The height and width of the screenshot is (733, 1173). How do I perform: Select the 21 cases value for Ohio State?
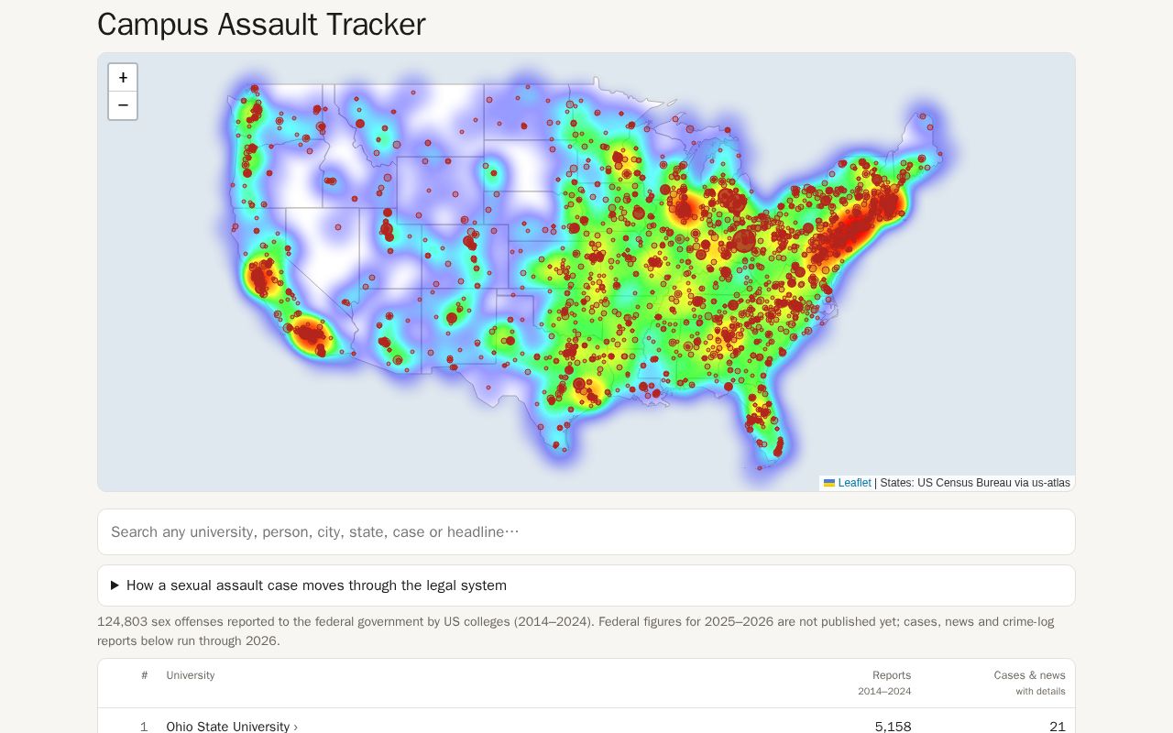[x=1058, y=727]
